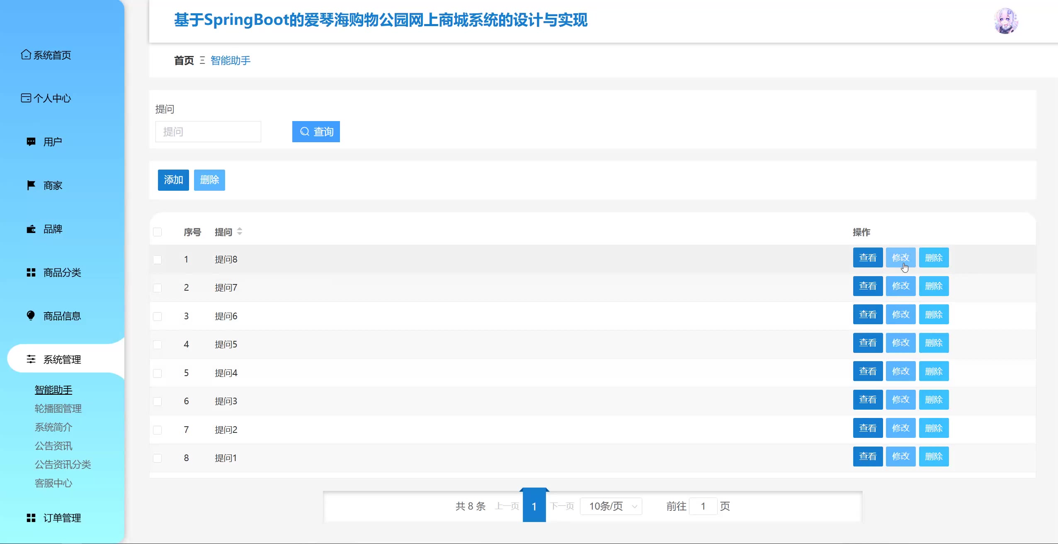This screenshot has width=1058, height=544.
Task: Toggle the select-all checkbox in table header
Action: 158,232
